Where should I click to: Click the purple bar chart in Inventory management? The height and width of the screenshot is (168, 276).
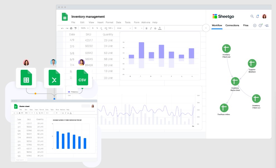tap(160, 56)
